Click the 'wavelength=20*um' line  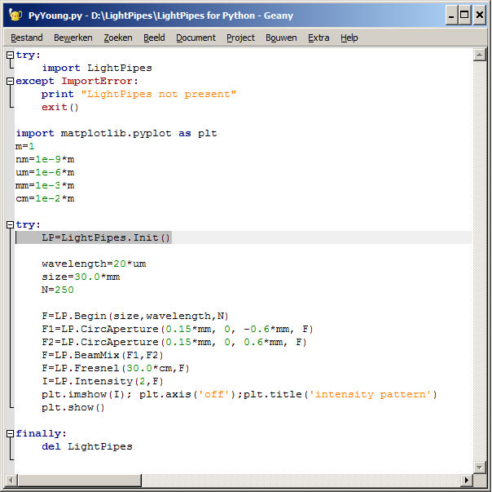(94, 264)
